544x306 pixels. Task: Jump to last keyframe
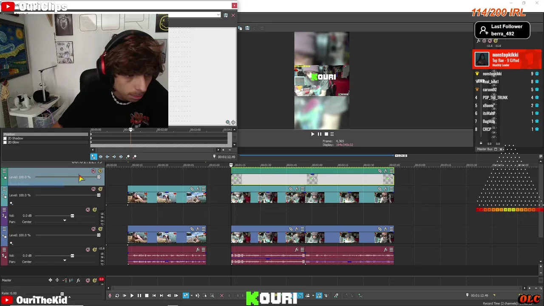[121, 157]
